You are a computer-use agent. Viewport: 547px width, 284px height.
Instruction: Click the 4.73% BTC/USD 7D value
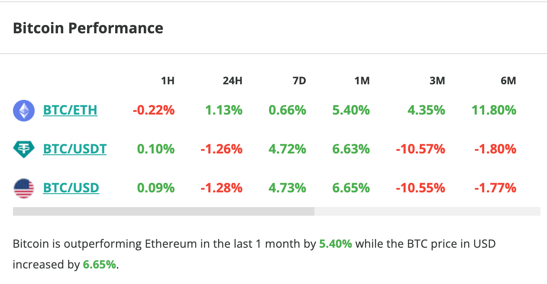(288, 188)
